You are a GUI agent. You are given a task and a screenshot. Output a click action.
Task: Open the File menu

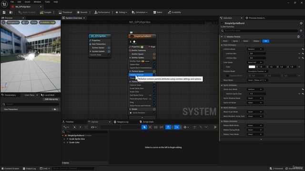[x=12, y=2]
